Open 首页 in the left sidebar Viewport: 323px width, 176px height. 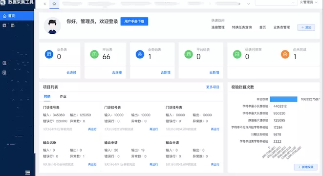pos(17,16)
